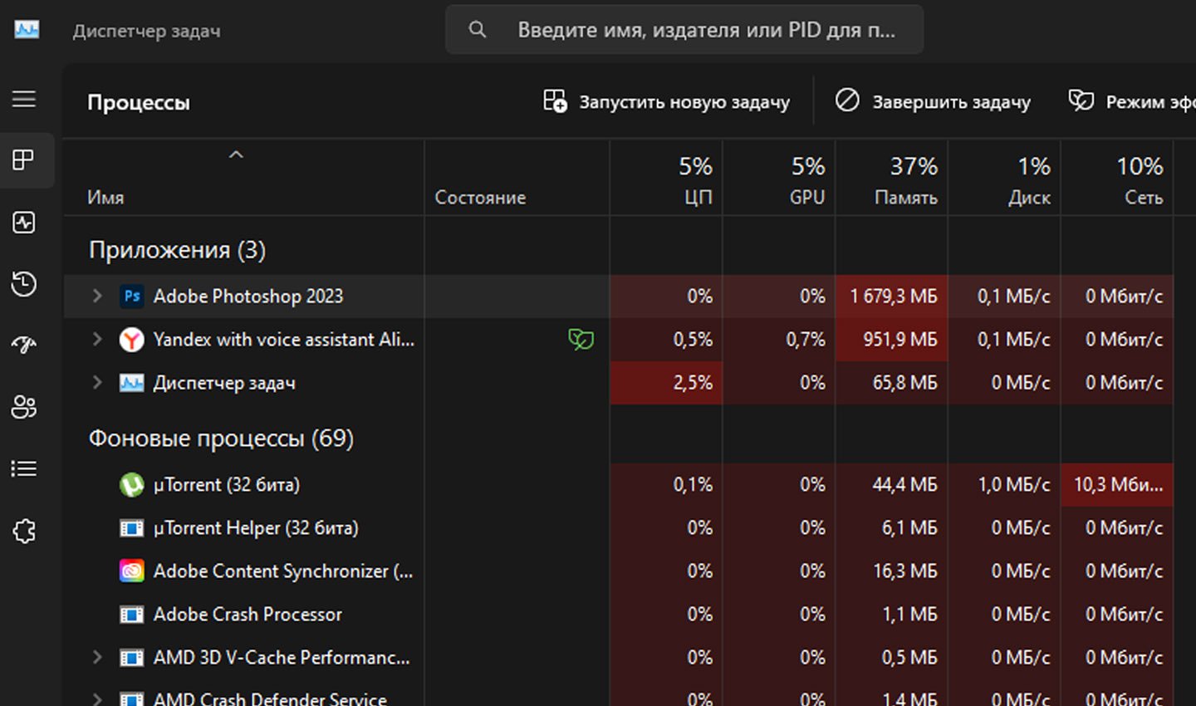Click the process search input field

[x=684, y=30]
